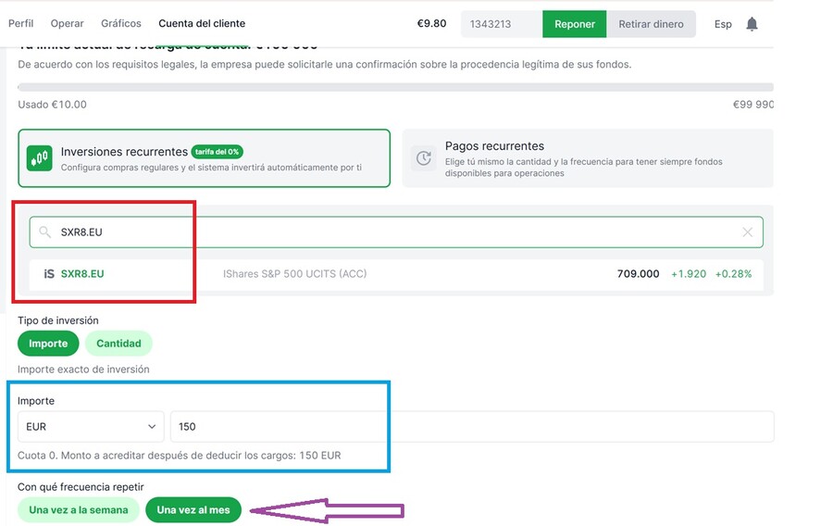Click the iShares S&P 500 UCITS (ACC) name
This screenshot has height=526, width=833.
pos(295,273)
